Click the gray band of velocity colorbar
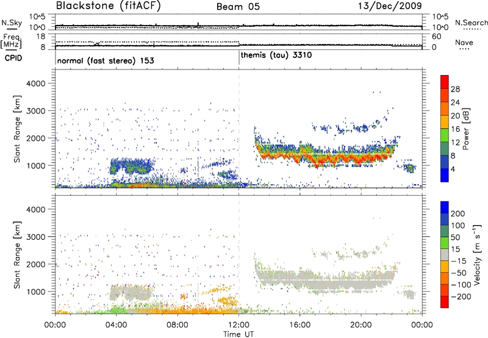The width and height of the screenshot is (488, 338). pyautogui.click(x=445, y=255)
